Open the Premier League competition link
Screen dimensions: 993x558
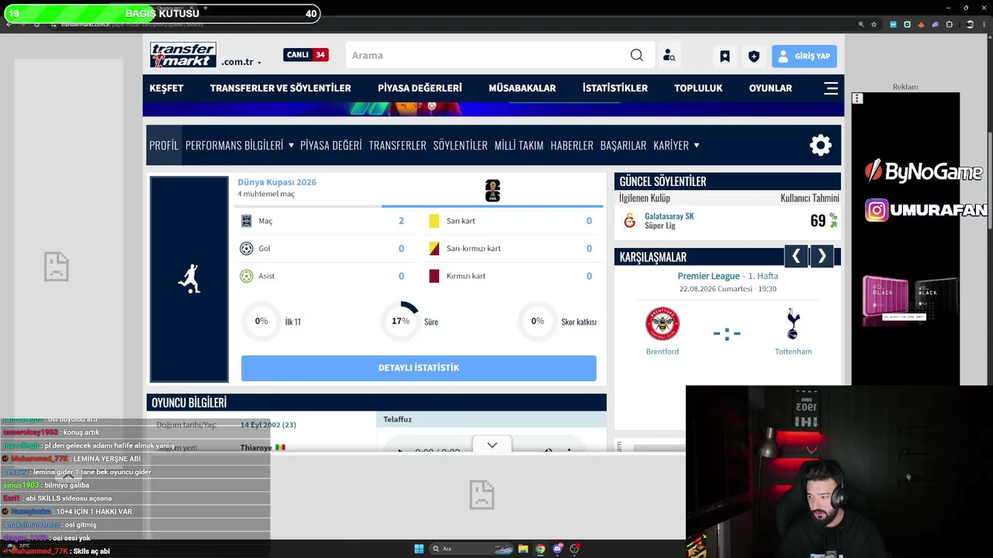click(709, 276)
